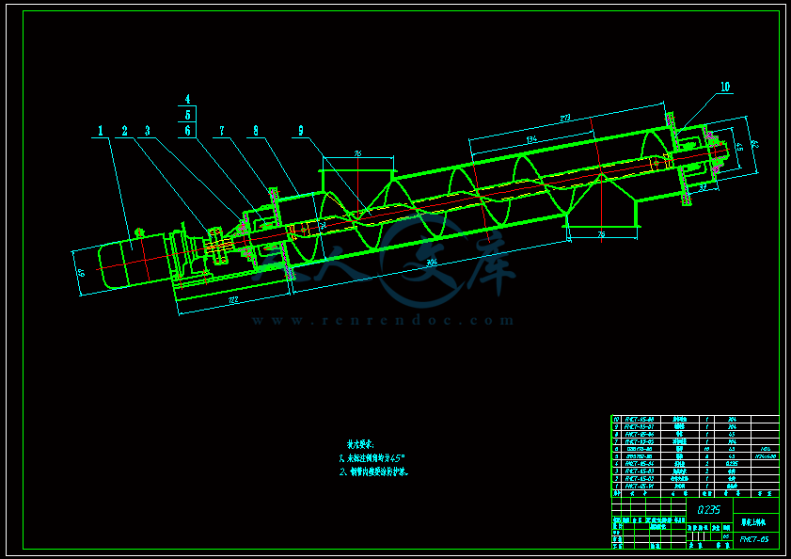The width and height of the screenshot is (791, 559).
Task: Click part callout number 1 above the motor
Action: (x=100, y=131)
